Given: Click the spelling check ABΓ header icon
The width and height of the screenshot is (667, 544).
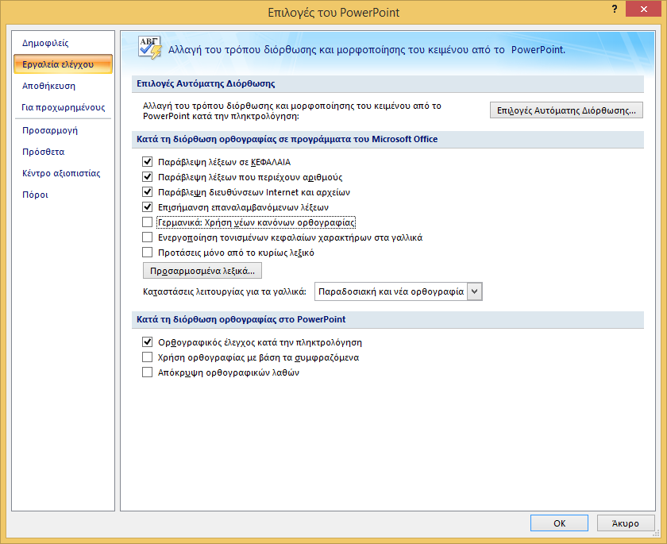Looking at the screenshot, I should (150, 48).
